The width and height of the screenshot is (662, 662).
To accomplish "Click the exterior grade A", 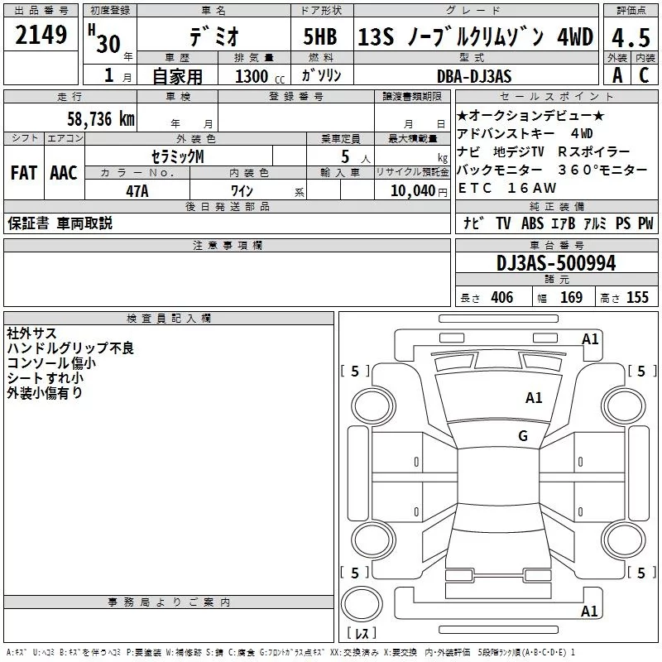I will (617, 75).
